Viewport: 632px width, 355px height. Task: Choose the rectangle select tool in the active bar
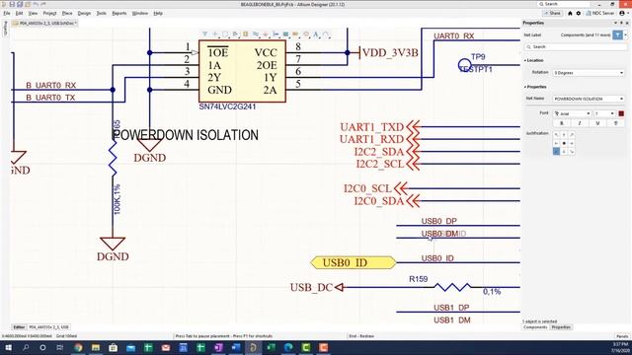coord(225,35)
